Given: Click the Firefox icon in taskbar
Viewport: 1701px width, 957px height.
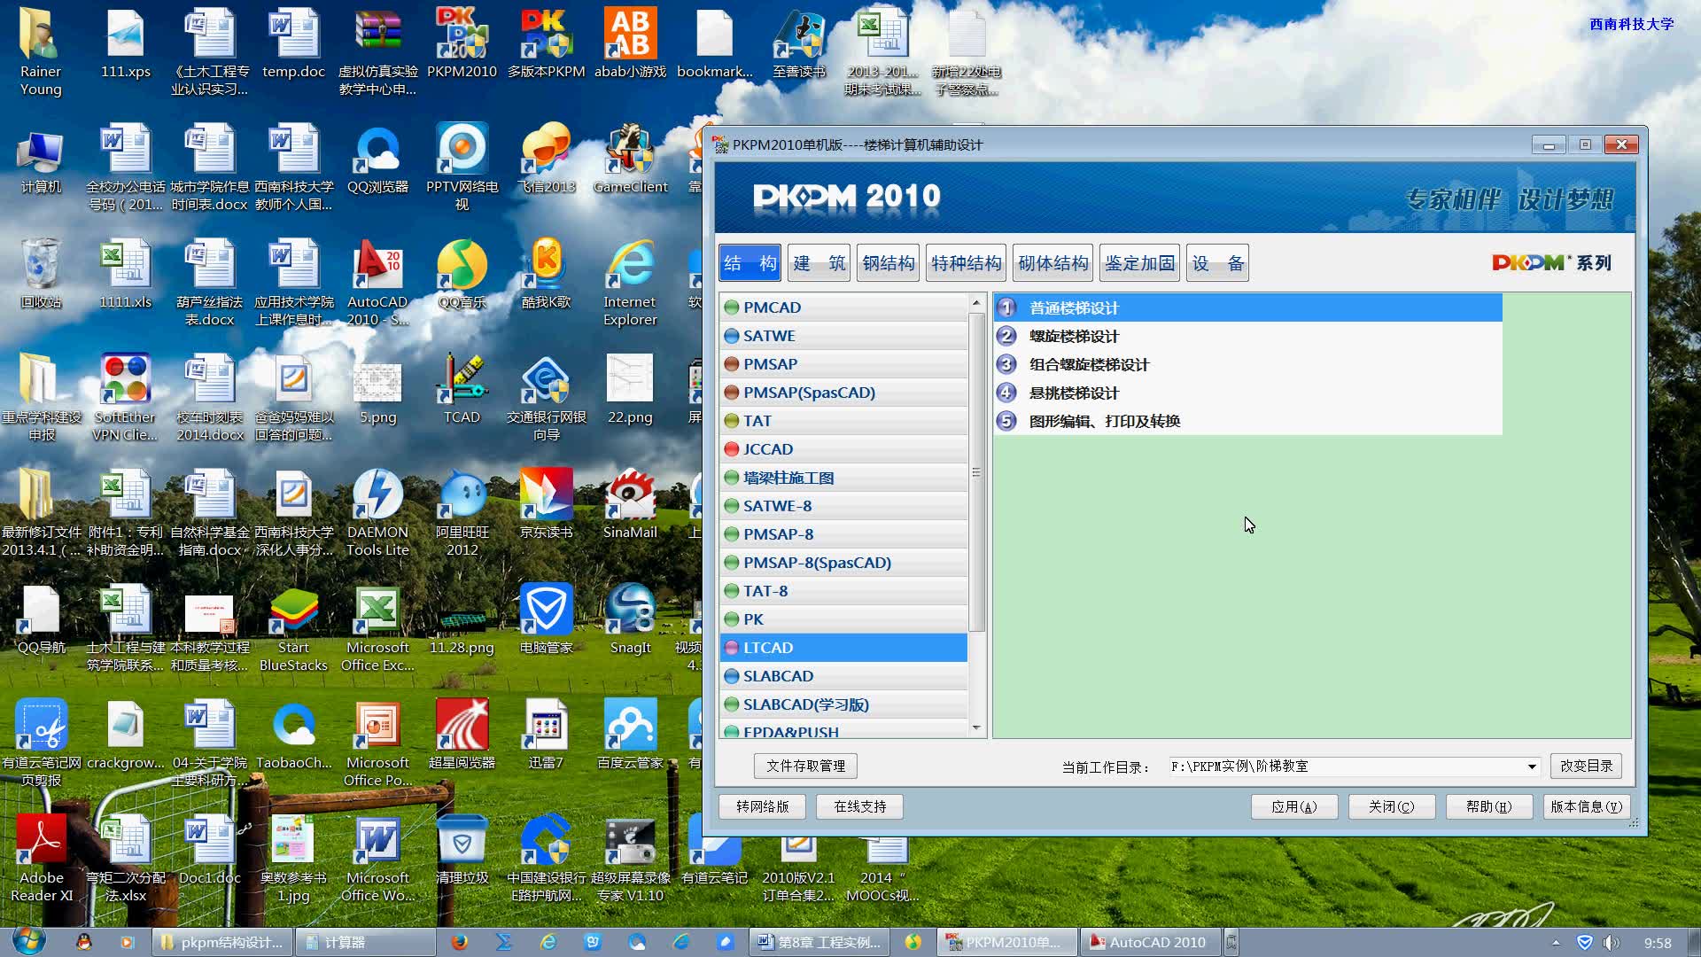Looking at the screenshot, I should 459,942.
